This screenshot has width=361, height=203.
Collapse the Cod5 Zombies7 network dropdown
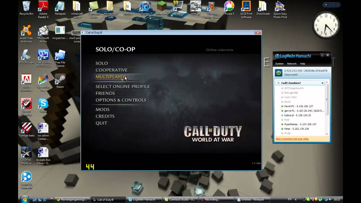(322, 83)
